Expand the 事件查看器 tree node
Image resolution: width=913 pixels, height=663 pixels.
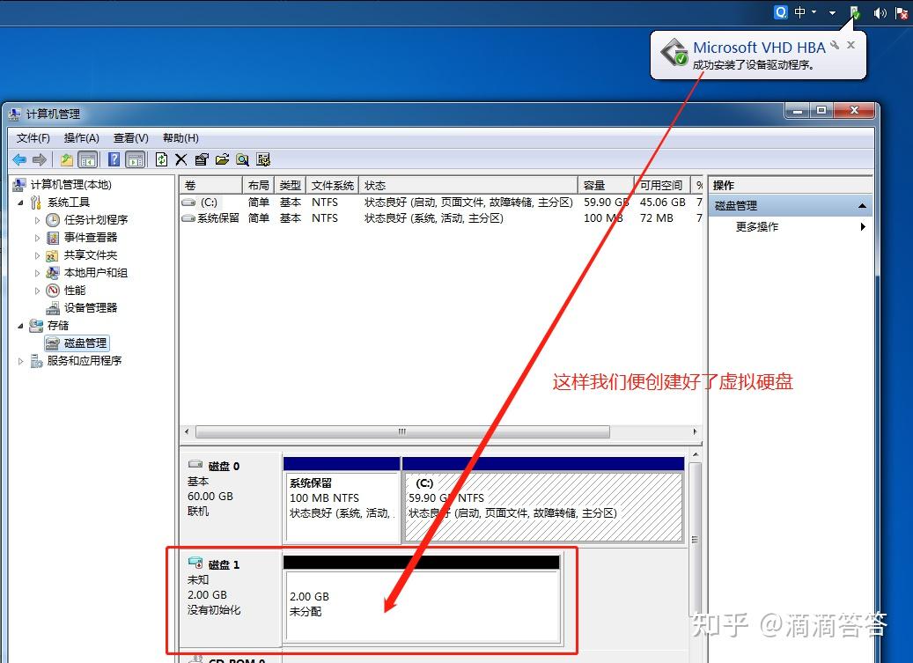(x=38, y=237)
